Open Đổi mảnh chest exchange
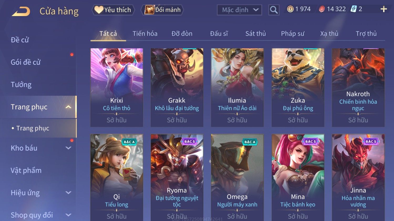Screen dimensions: 394x221 click(162, 10)
